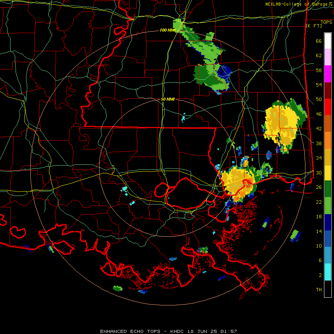Click the legend value "30"

(319, 173)
